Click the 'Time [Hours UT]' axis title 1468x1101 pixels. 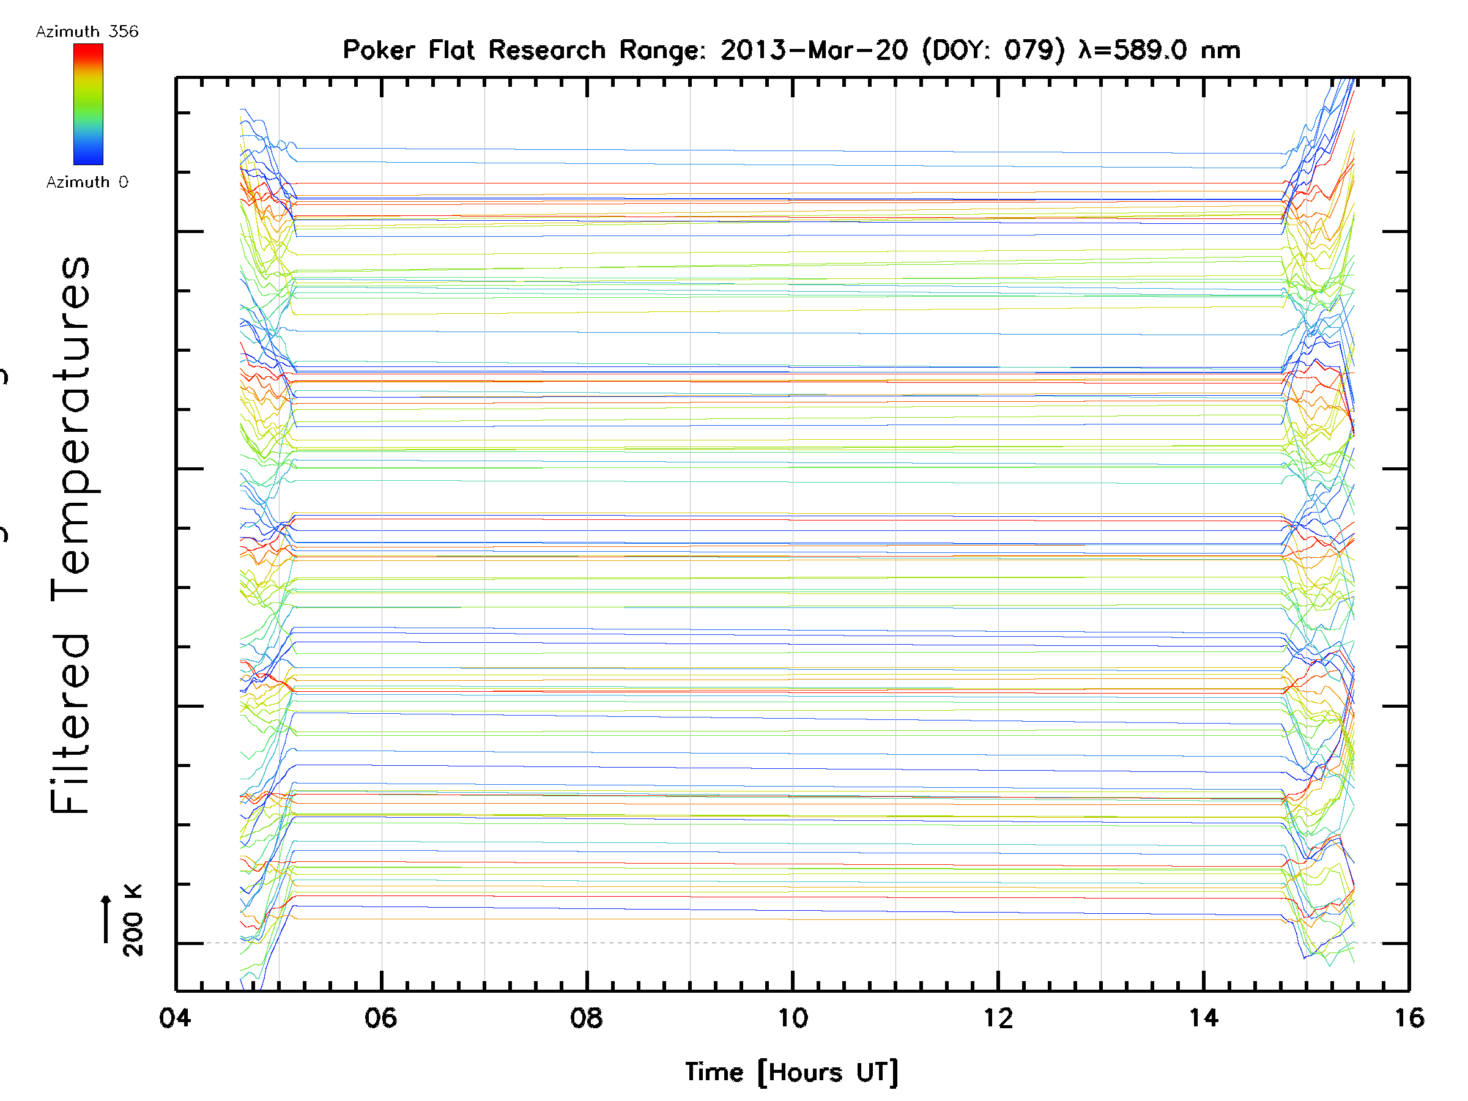point(791,1072)
